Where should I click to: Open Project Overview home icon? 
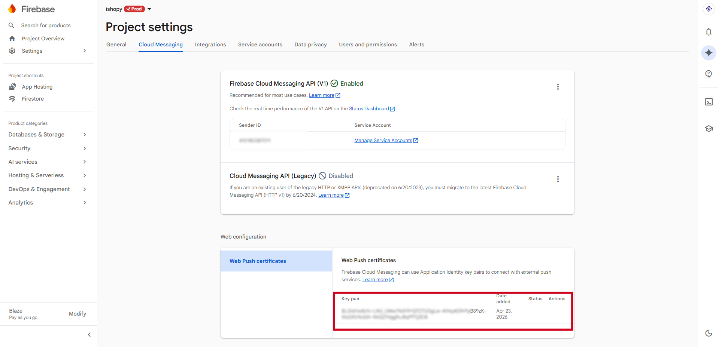12,39
